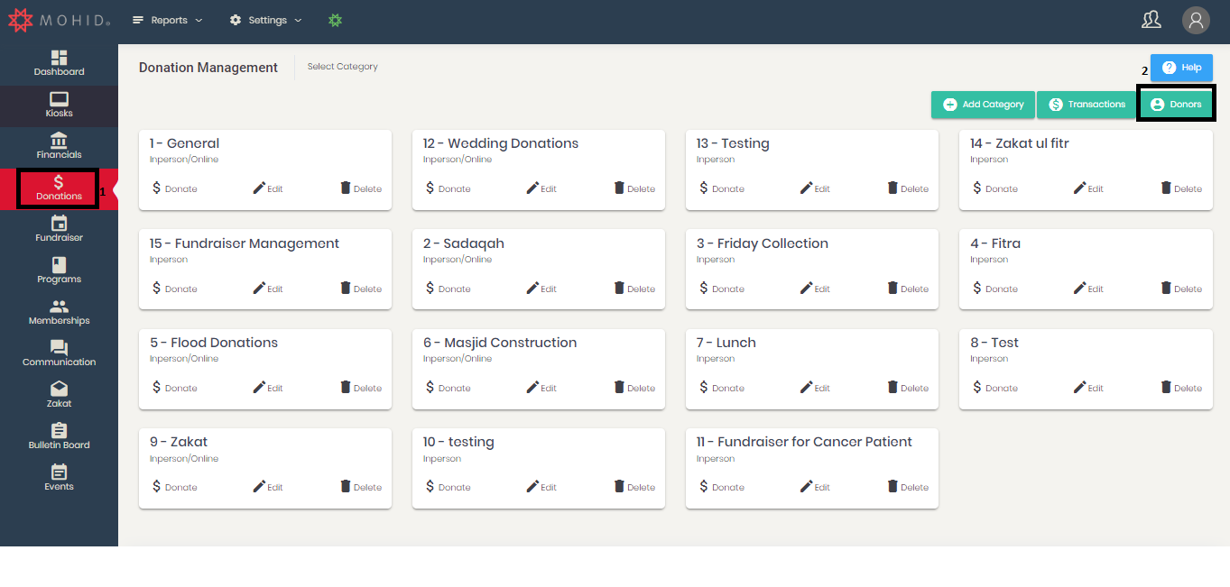Open the Transactions button

[x=1087, y=105]
